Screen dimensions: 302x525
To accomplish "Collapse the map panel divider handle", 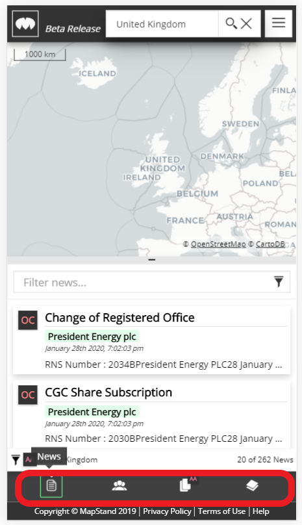I will click(152, 260).
